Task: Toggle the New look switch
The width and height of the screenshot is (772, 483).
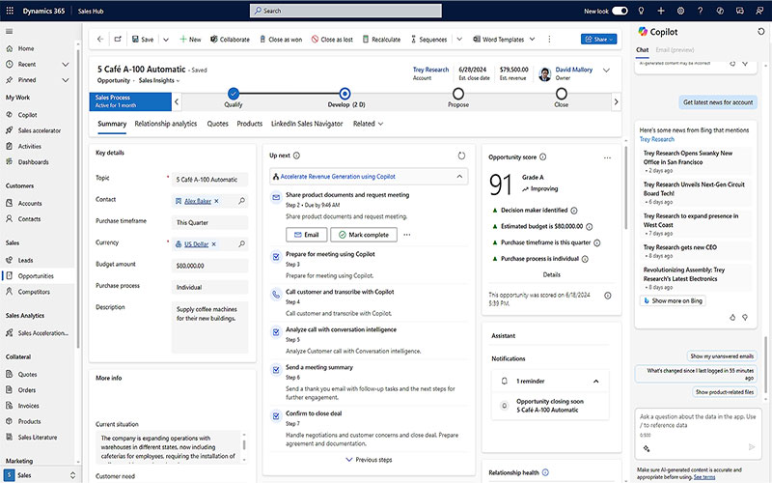Action: (x=620, y=11)
